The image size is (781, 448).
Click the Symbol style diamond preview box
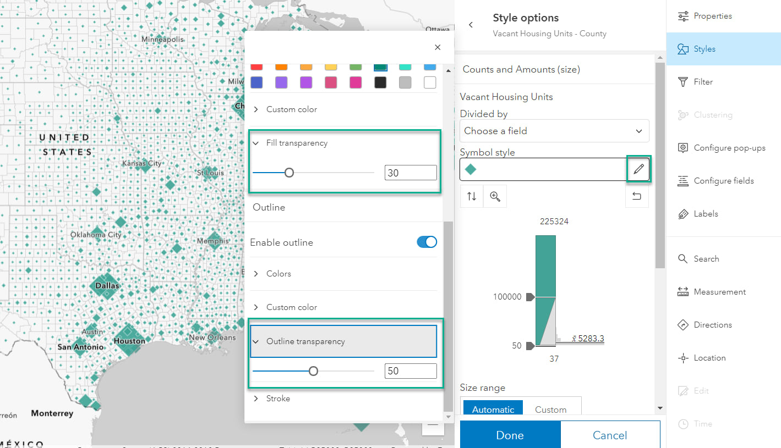tap(544, 169)
